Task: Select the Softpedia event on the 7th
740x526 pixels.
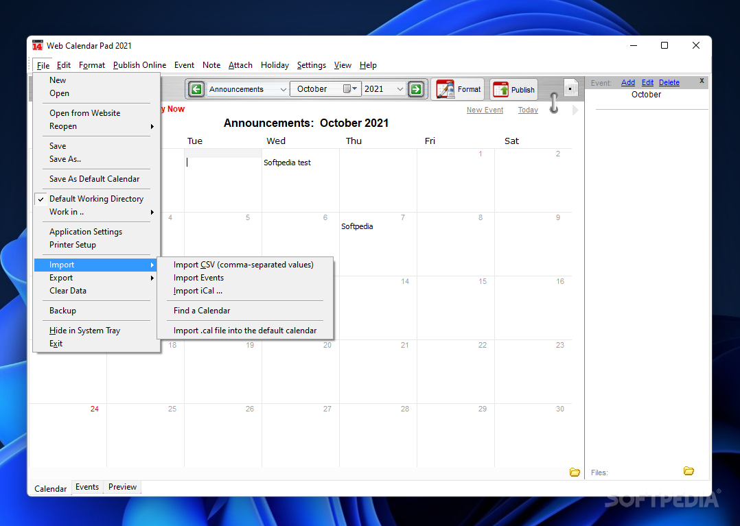Action: [357, 226]
